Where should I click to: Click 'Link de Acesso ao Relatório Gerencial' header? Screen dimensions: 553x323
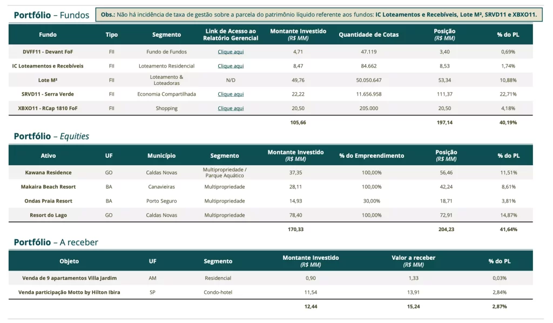231,35
